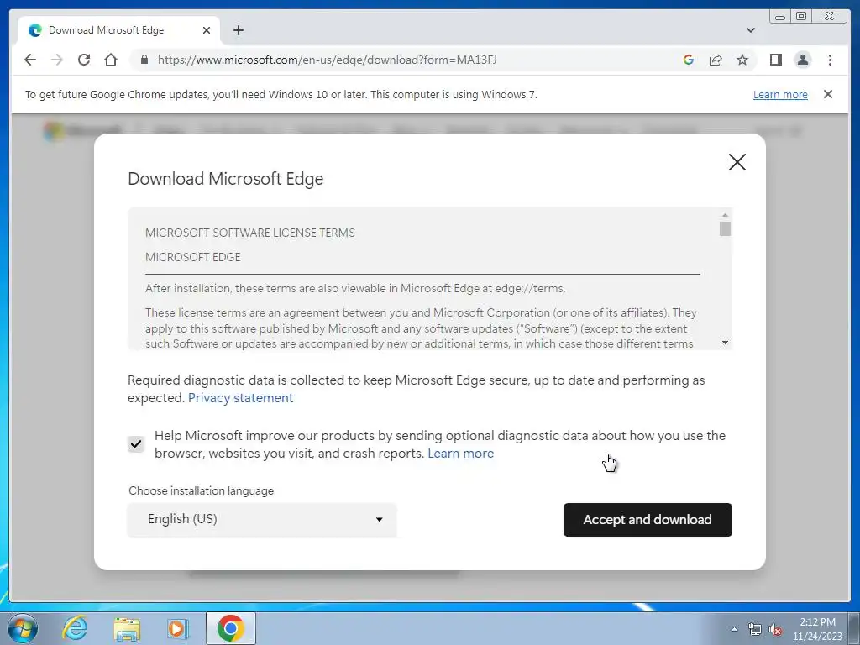This screenshot has height=645, width=860.
Task: Open Chrome's three-dot menu
Action: [x=830, y=60]
